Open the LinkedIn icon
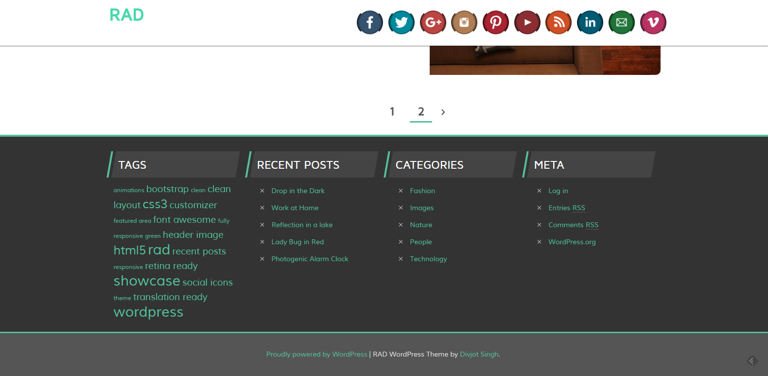Viewport: 768px width, 376px height. tap(590, 22)
